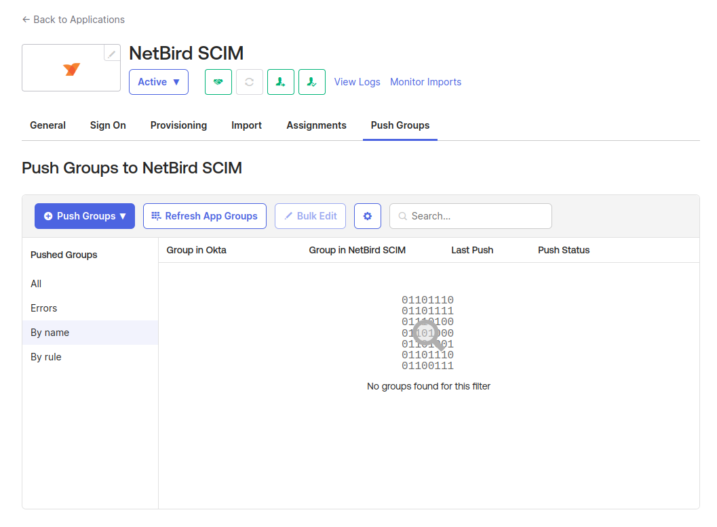
Task: Click the push user provisioning icon
Action: click(x=281, y=82)
